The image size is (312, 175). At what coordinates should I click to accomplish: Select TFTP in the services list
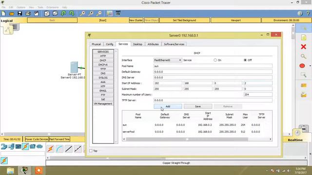(x=103, y=69)
